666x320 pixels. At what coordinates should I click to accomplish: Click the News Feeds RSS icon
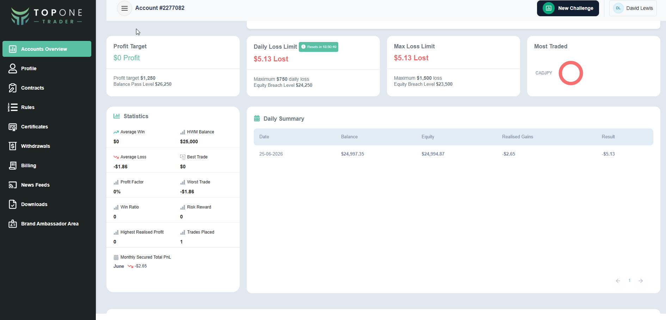(x=13, y=185)
